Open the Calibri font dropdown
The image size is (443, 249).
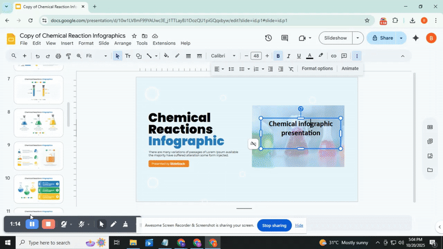(x=223, y=56)
